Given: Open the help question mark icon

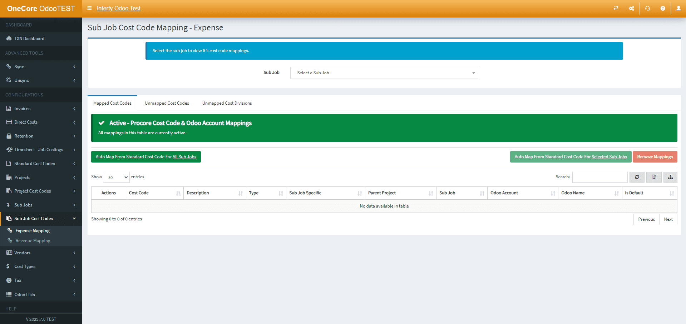Looking at the screenshot, I should (663, 8).
